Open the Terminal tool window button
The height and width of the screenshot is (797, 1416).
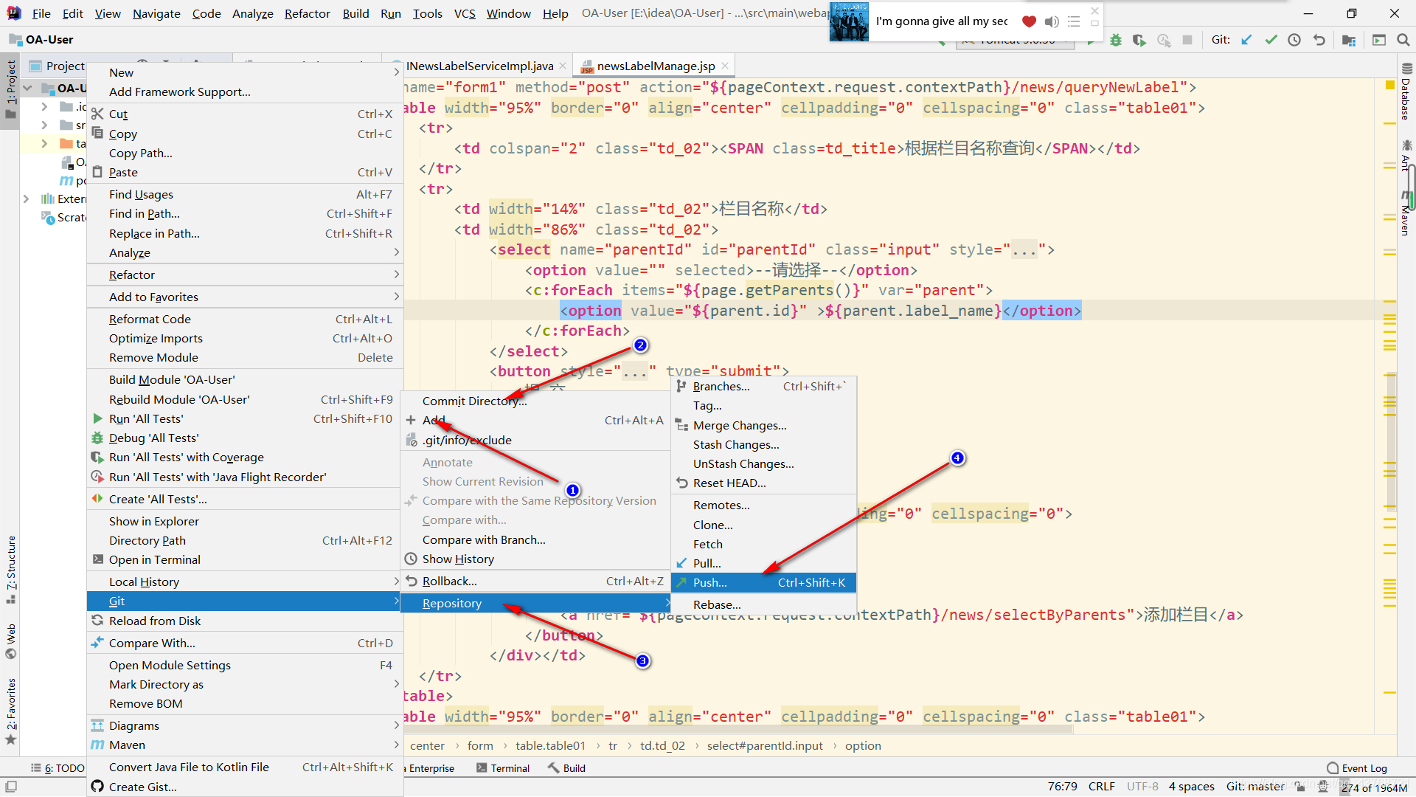coord(503,768)
